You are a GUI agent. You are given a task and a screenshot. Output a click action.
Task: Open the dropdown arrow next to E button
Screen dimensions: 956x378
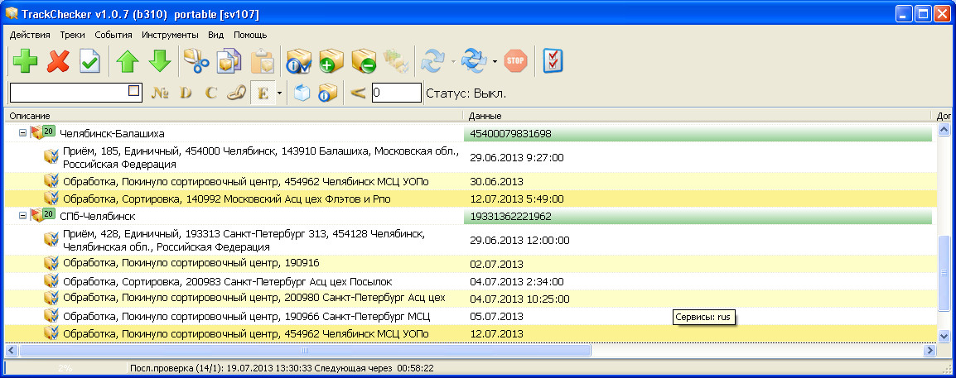tap(280, 93)
